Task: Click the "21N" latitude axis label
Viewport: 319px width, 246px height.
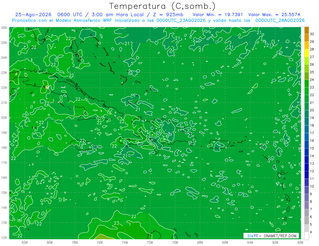Action: coord(4,102)
